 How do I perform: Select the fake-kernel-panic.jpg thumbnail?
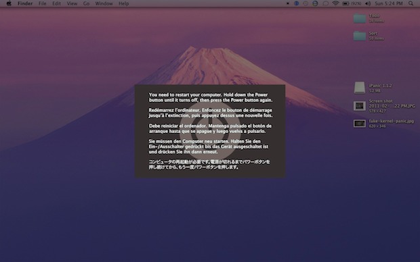click(x=360, y=124)
